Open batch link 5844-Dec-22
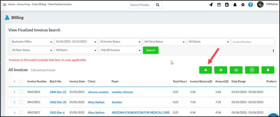Image resolution: width=280 pixels, height=117 pixels. 58,92
